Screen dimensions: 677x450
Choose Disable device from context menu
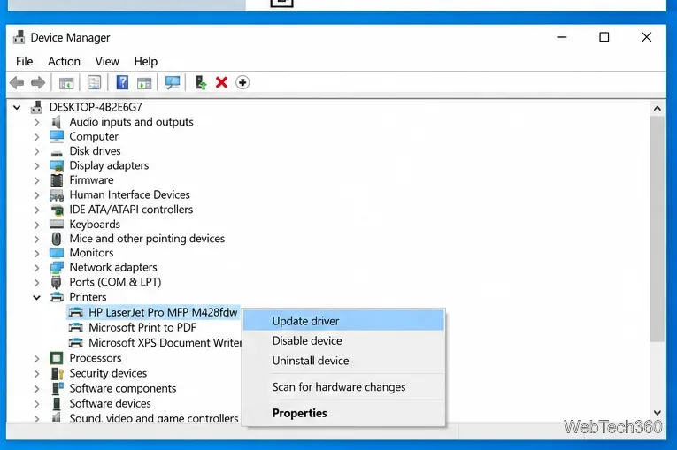tap(343, 341)
